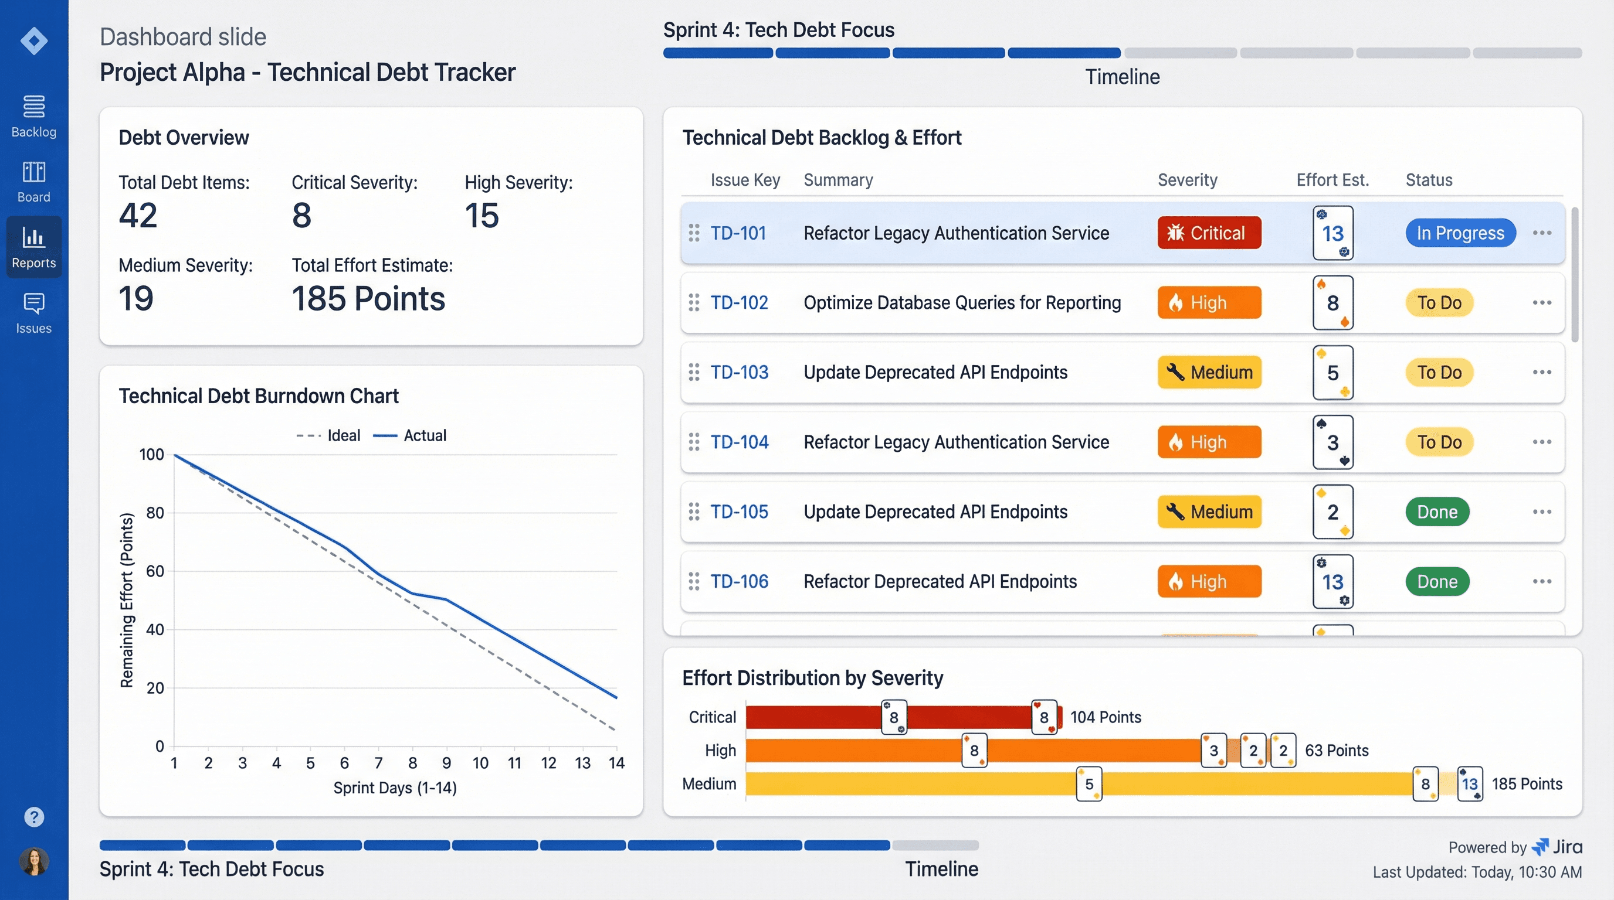Click the Critical bug icon on TD-101
1614x900 pixels.
[1175, 232]
